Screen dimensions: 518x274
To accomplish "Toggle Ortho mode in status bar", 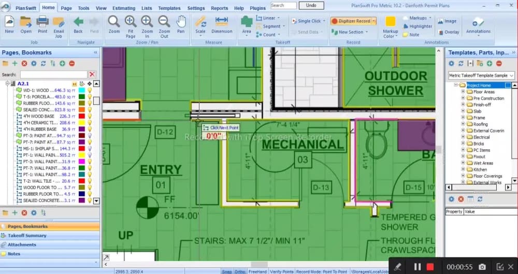I will point(240,271).
